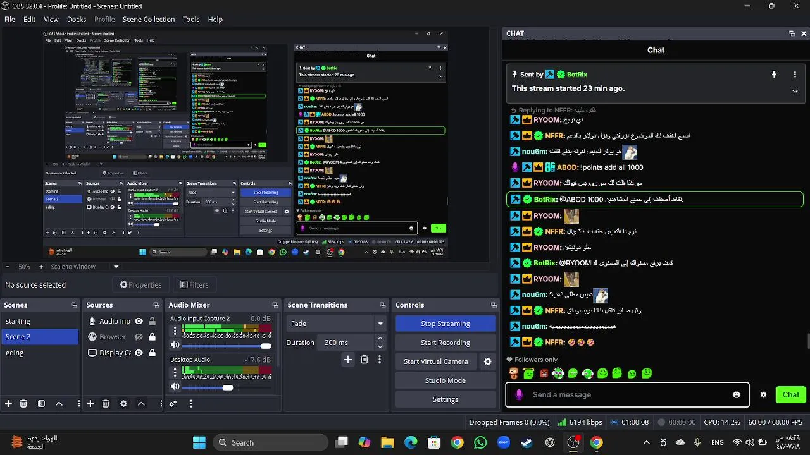Undock the Scene Transitions panel
The image size is (810, 455).
click(x=383, y=305)
